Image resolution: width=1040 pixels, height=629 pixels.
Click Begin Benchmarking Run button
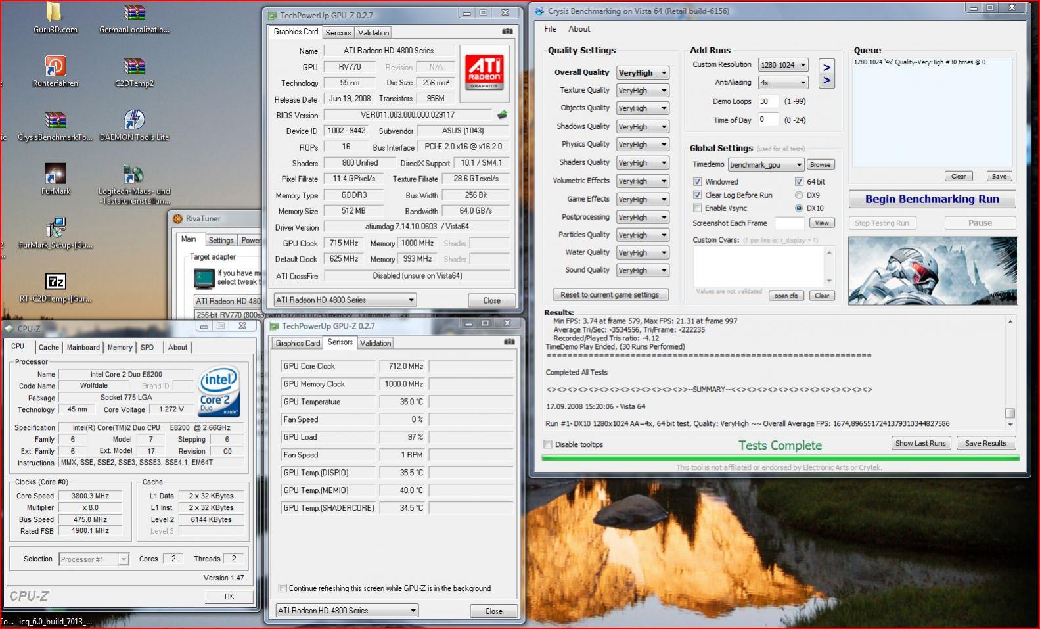(x=932, y=199)
